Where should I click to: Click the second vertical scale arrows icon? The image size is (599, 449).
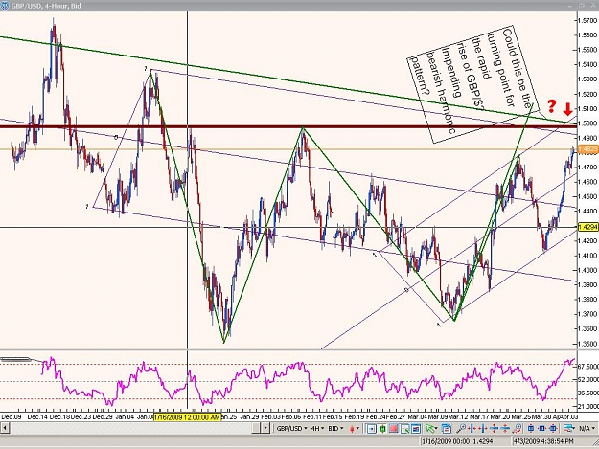click(505, 429)
